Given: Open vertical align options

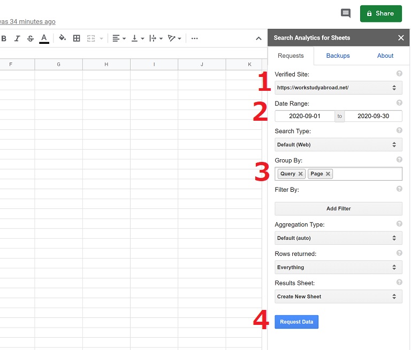Looking at the screenshot, I should click(138, 38).
